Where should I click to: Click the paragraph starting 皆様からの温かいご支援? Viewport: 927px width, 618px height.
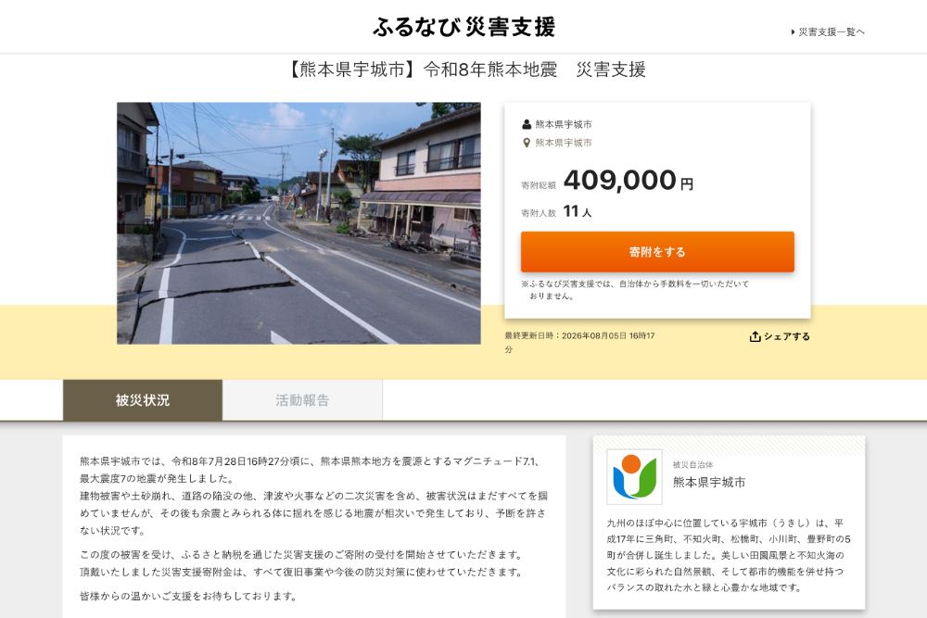click(x=188, y=596)
